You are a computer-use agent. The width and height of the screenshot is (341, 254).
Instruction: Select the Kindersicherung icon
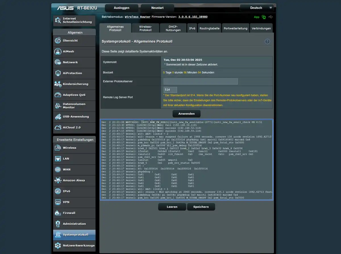[x=58, y=84]
